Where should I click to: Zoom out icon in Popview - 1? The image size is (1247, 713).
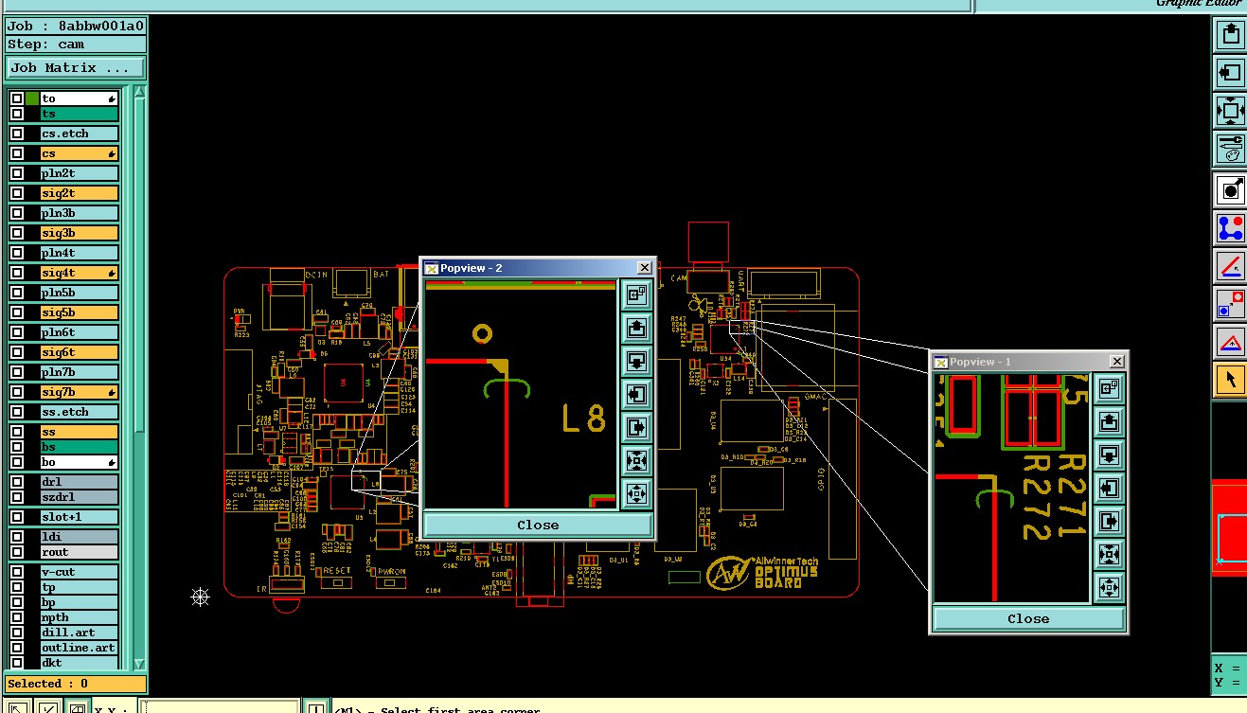click(1109, 587)
